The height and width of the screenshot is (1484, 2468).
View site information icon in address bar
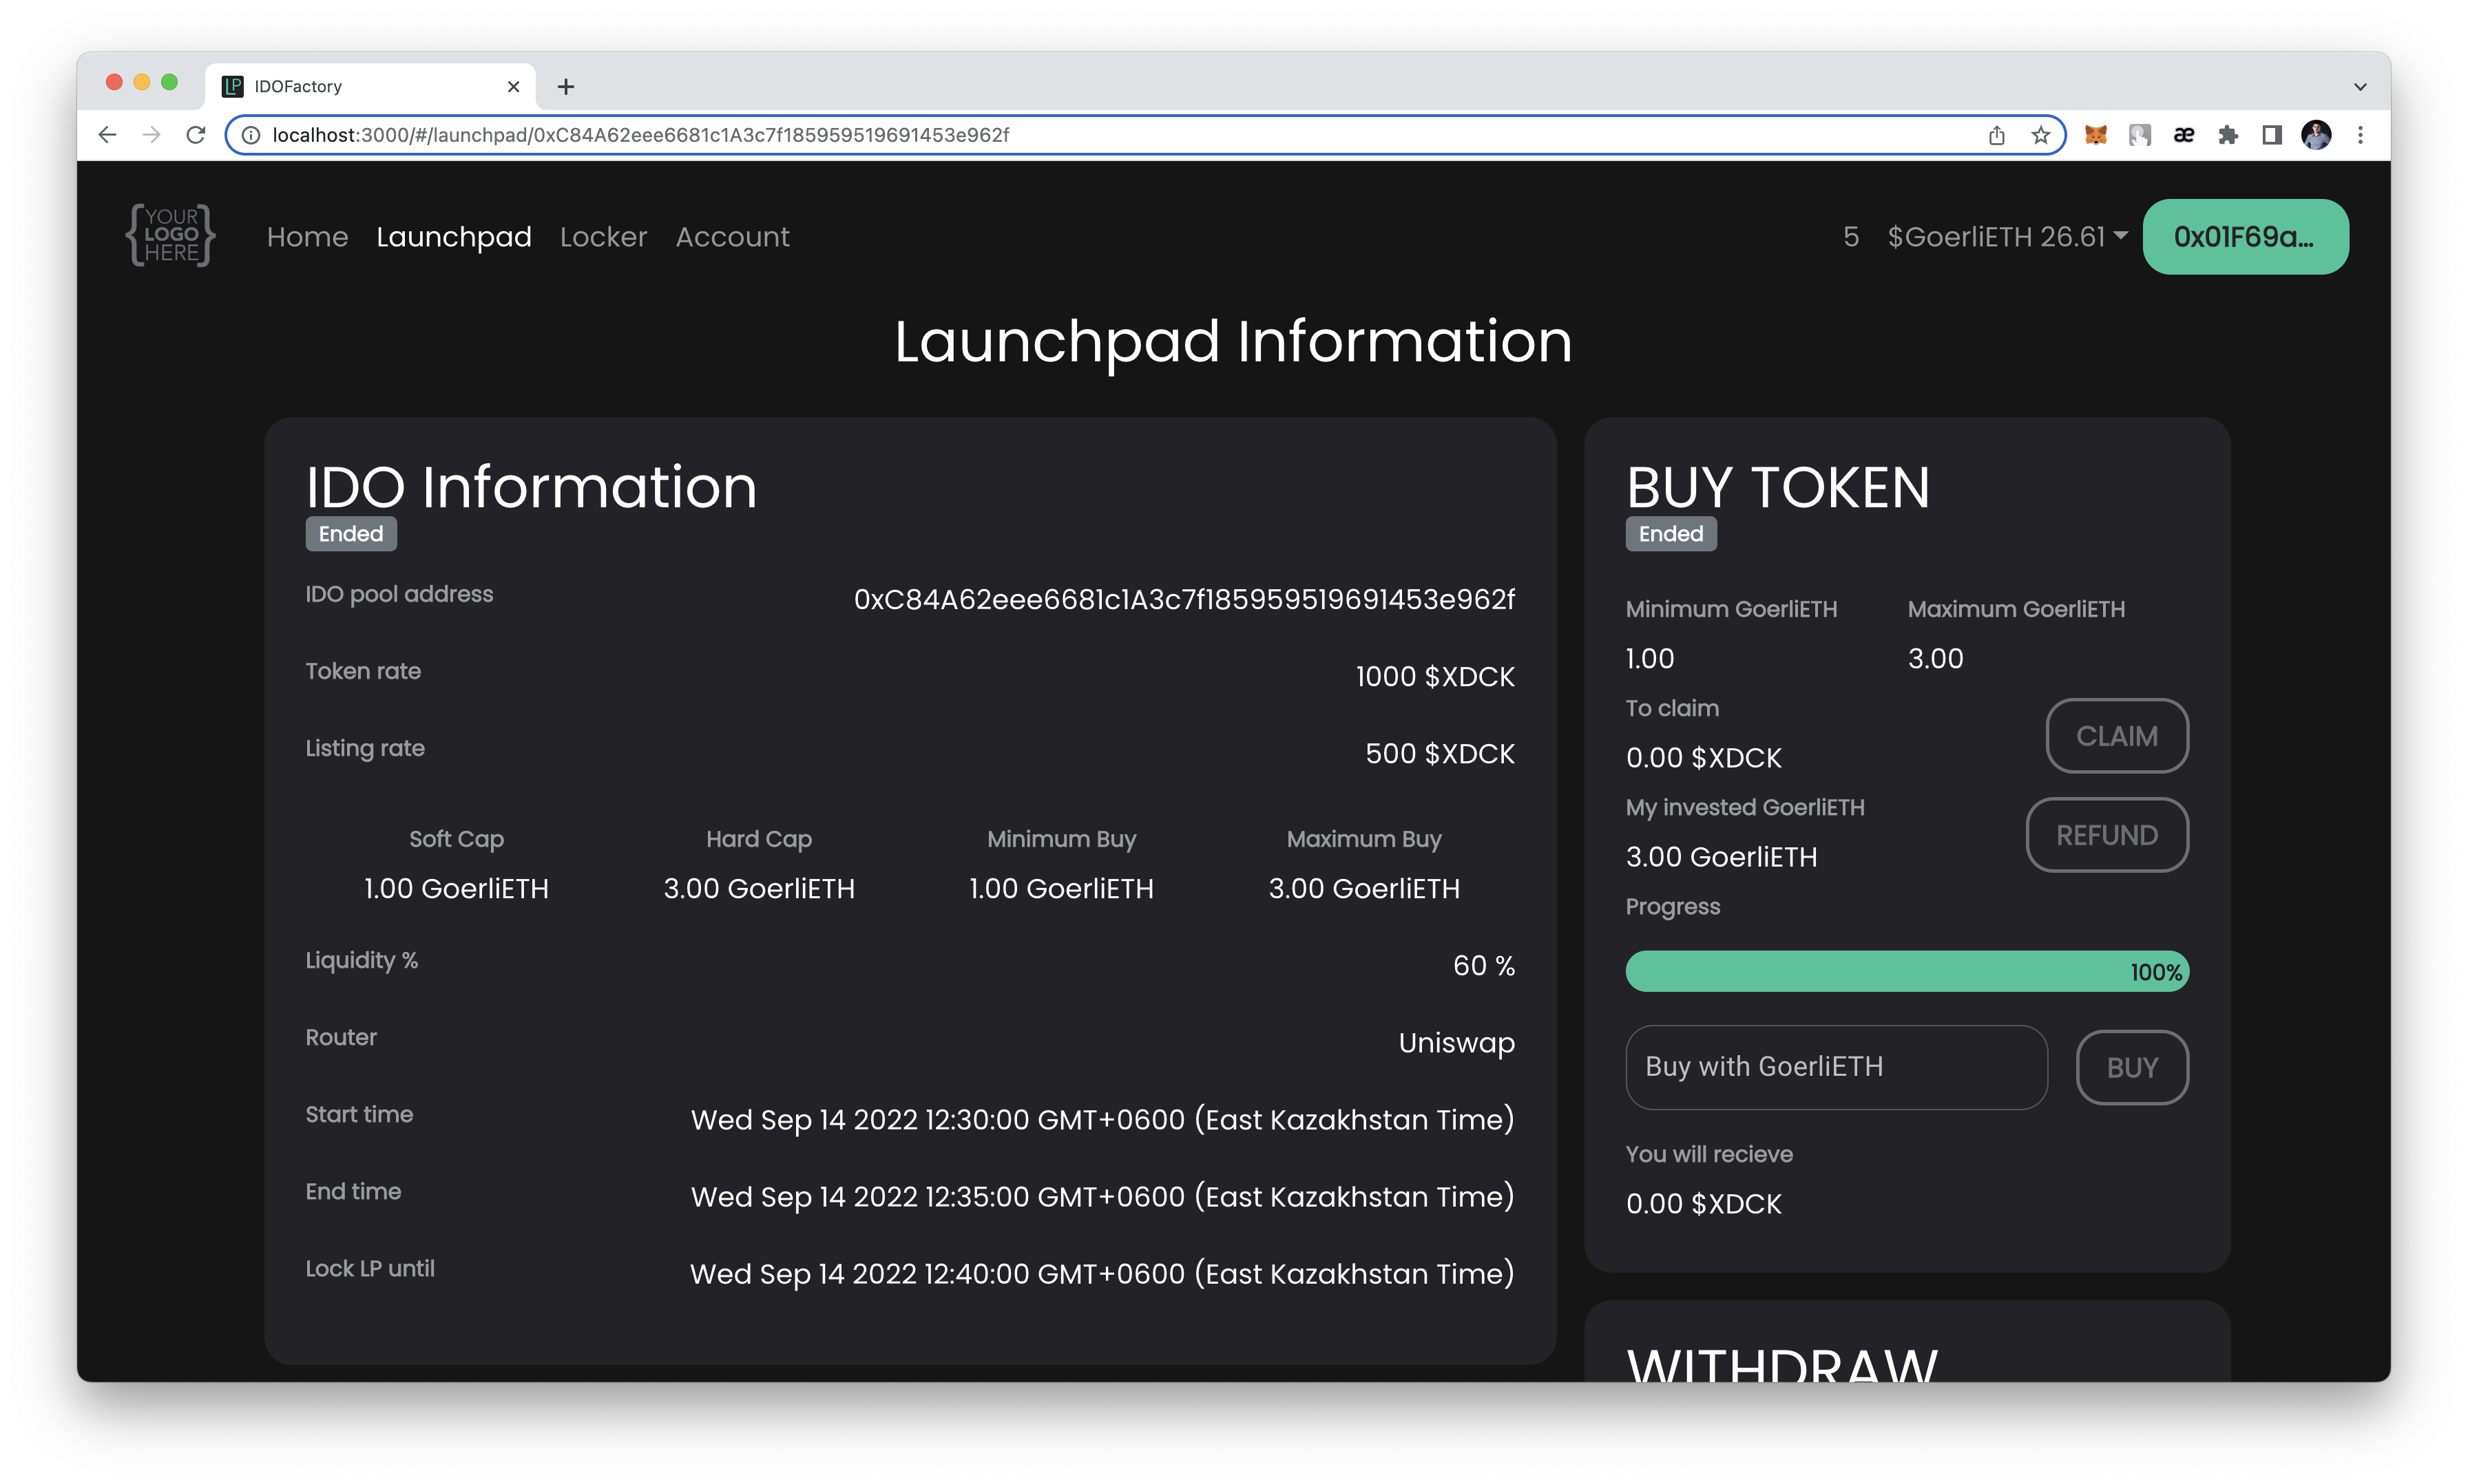pyautogui.click(x=251, y=135)
